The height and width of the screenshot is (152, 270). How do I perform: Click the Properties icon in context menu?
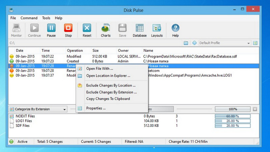pos(80,108)
